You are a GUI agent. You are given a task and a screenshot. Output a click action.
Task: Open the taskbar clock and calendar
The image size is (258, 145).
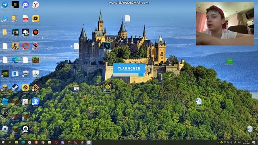pos(246,142)
